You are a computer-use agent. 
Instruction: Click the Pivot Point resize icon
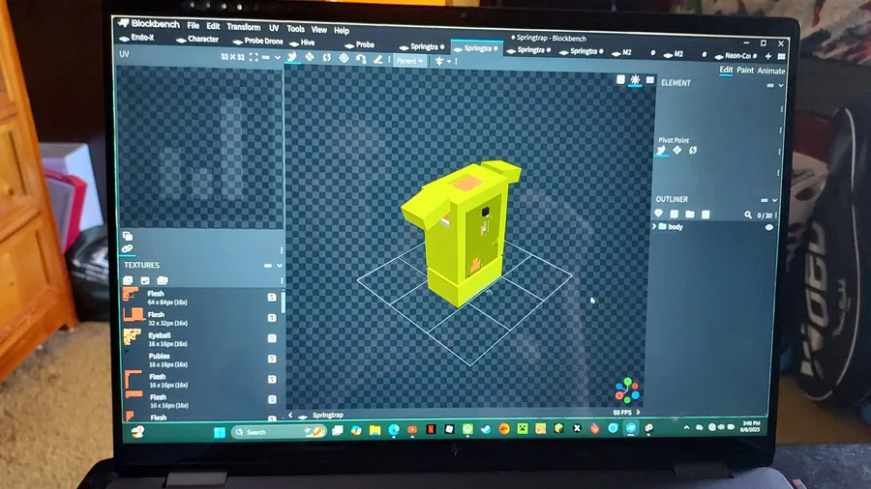pos(677,150)
